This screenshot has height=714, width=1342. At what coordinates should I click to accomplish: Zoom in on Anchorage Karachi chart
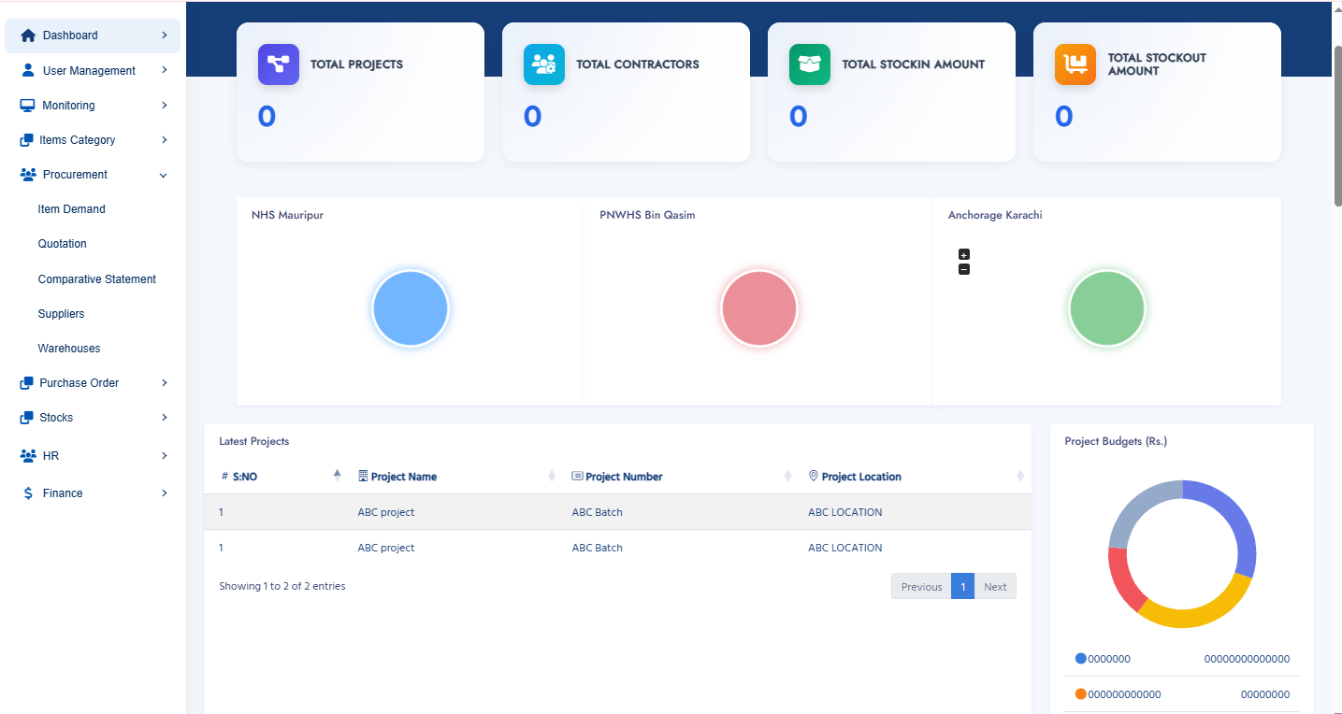(964, 254)
